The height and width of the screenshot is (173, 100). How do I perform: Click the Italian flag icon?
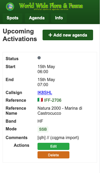coord(40,100)
